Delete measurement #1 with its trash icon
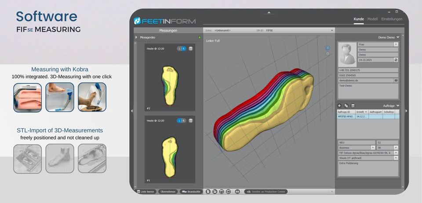The image size is (422, 203). [x=190, y=121]
